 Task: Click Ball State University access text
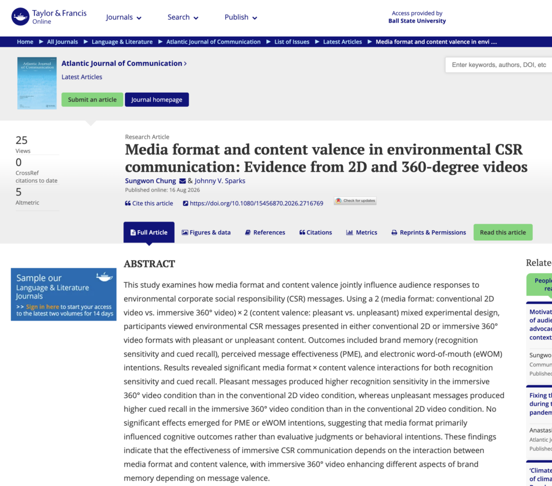[417, 21]
